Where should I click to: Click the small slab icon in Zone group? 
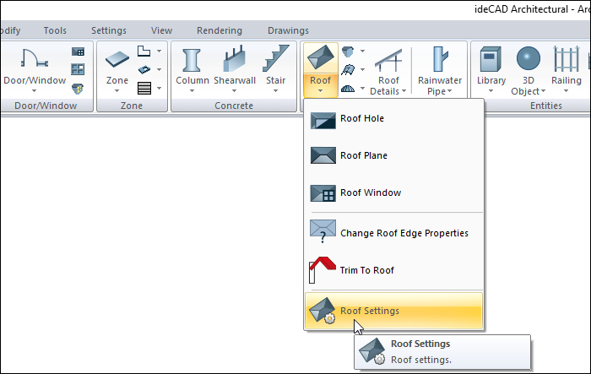tap(144, 69)
